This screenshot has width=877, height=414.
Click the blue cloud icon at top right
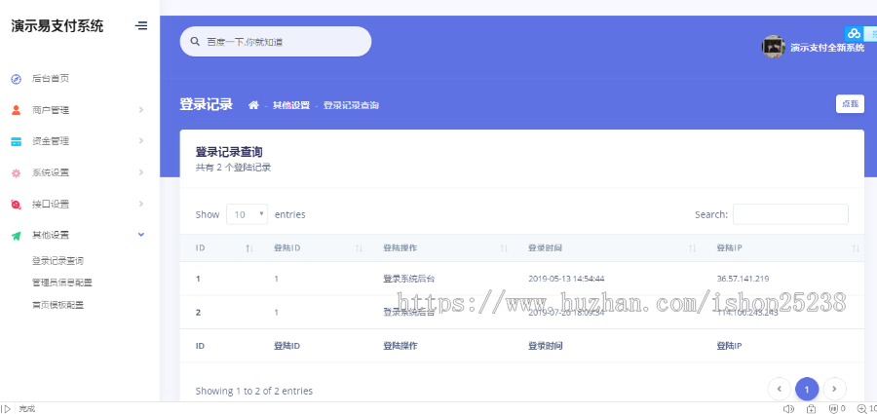(x=854, y=33)
